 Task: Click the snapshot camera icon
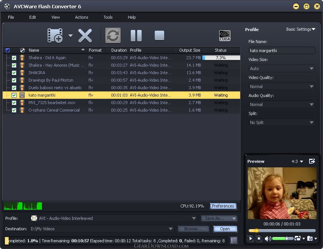tap(310, 238)
